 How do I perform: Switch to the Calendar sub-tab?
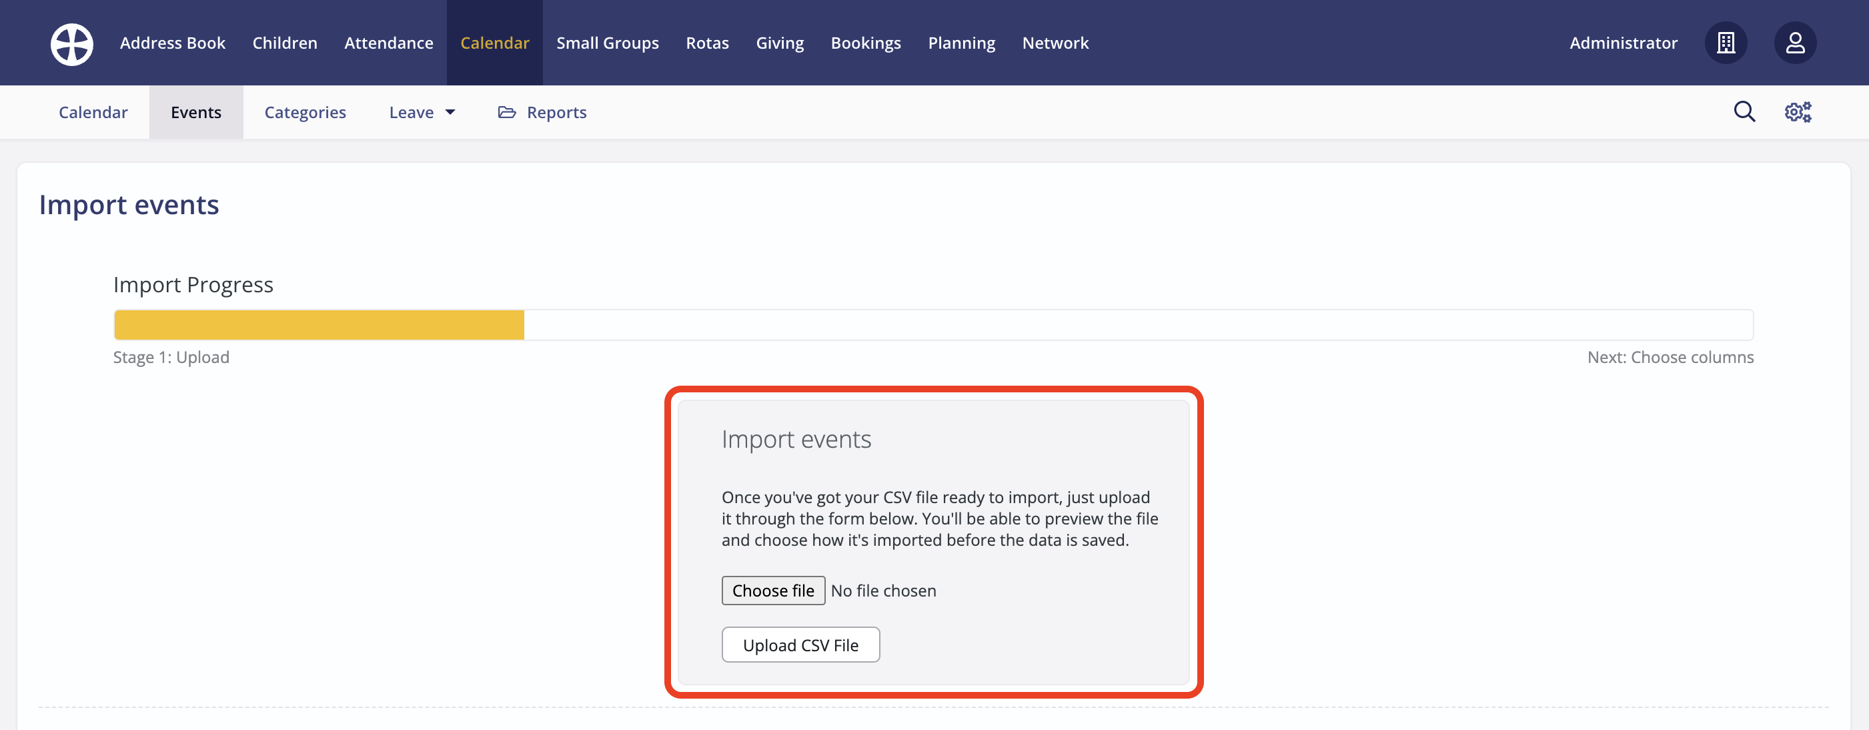93,113
